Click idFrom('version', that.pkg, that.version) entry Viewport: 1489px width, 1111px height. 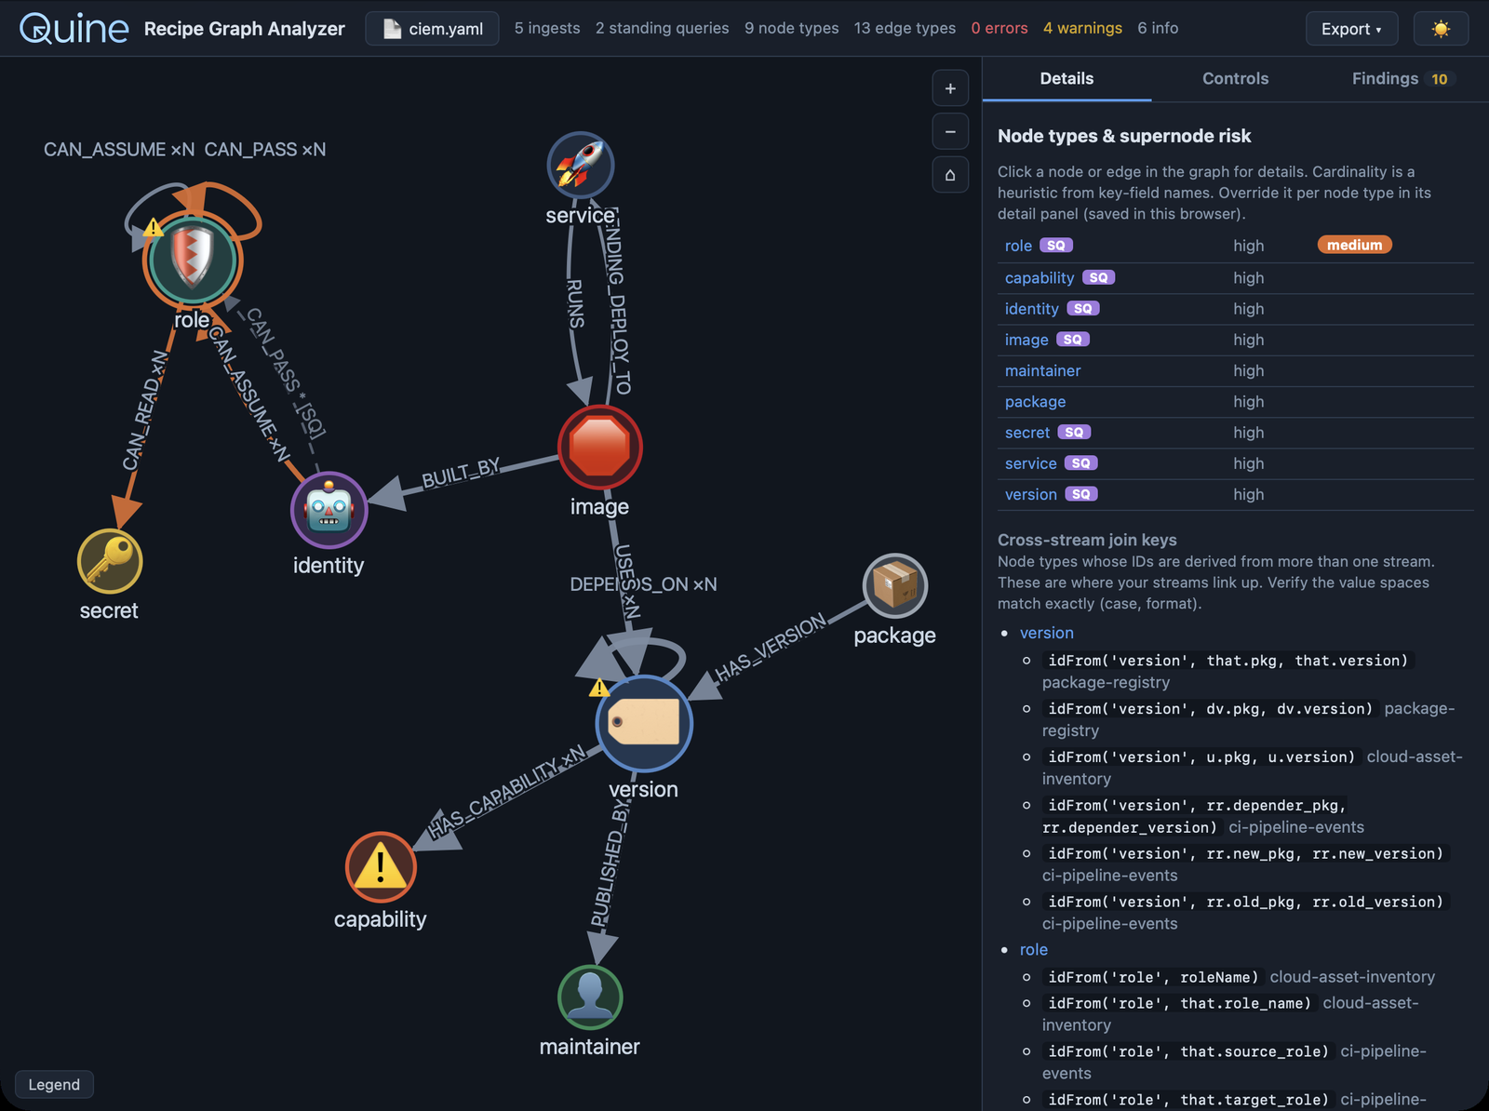1228,661
